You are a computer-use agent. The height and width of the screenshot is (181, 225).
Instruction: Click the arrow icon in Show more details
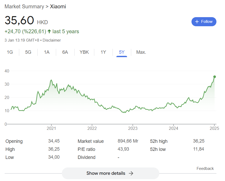[131, 173]
